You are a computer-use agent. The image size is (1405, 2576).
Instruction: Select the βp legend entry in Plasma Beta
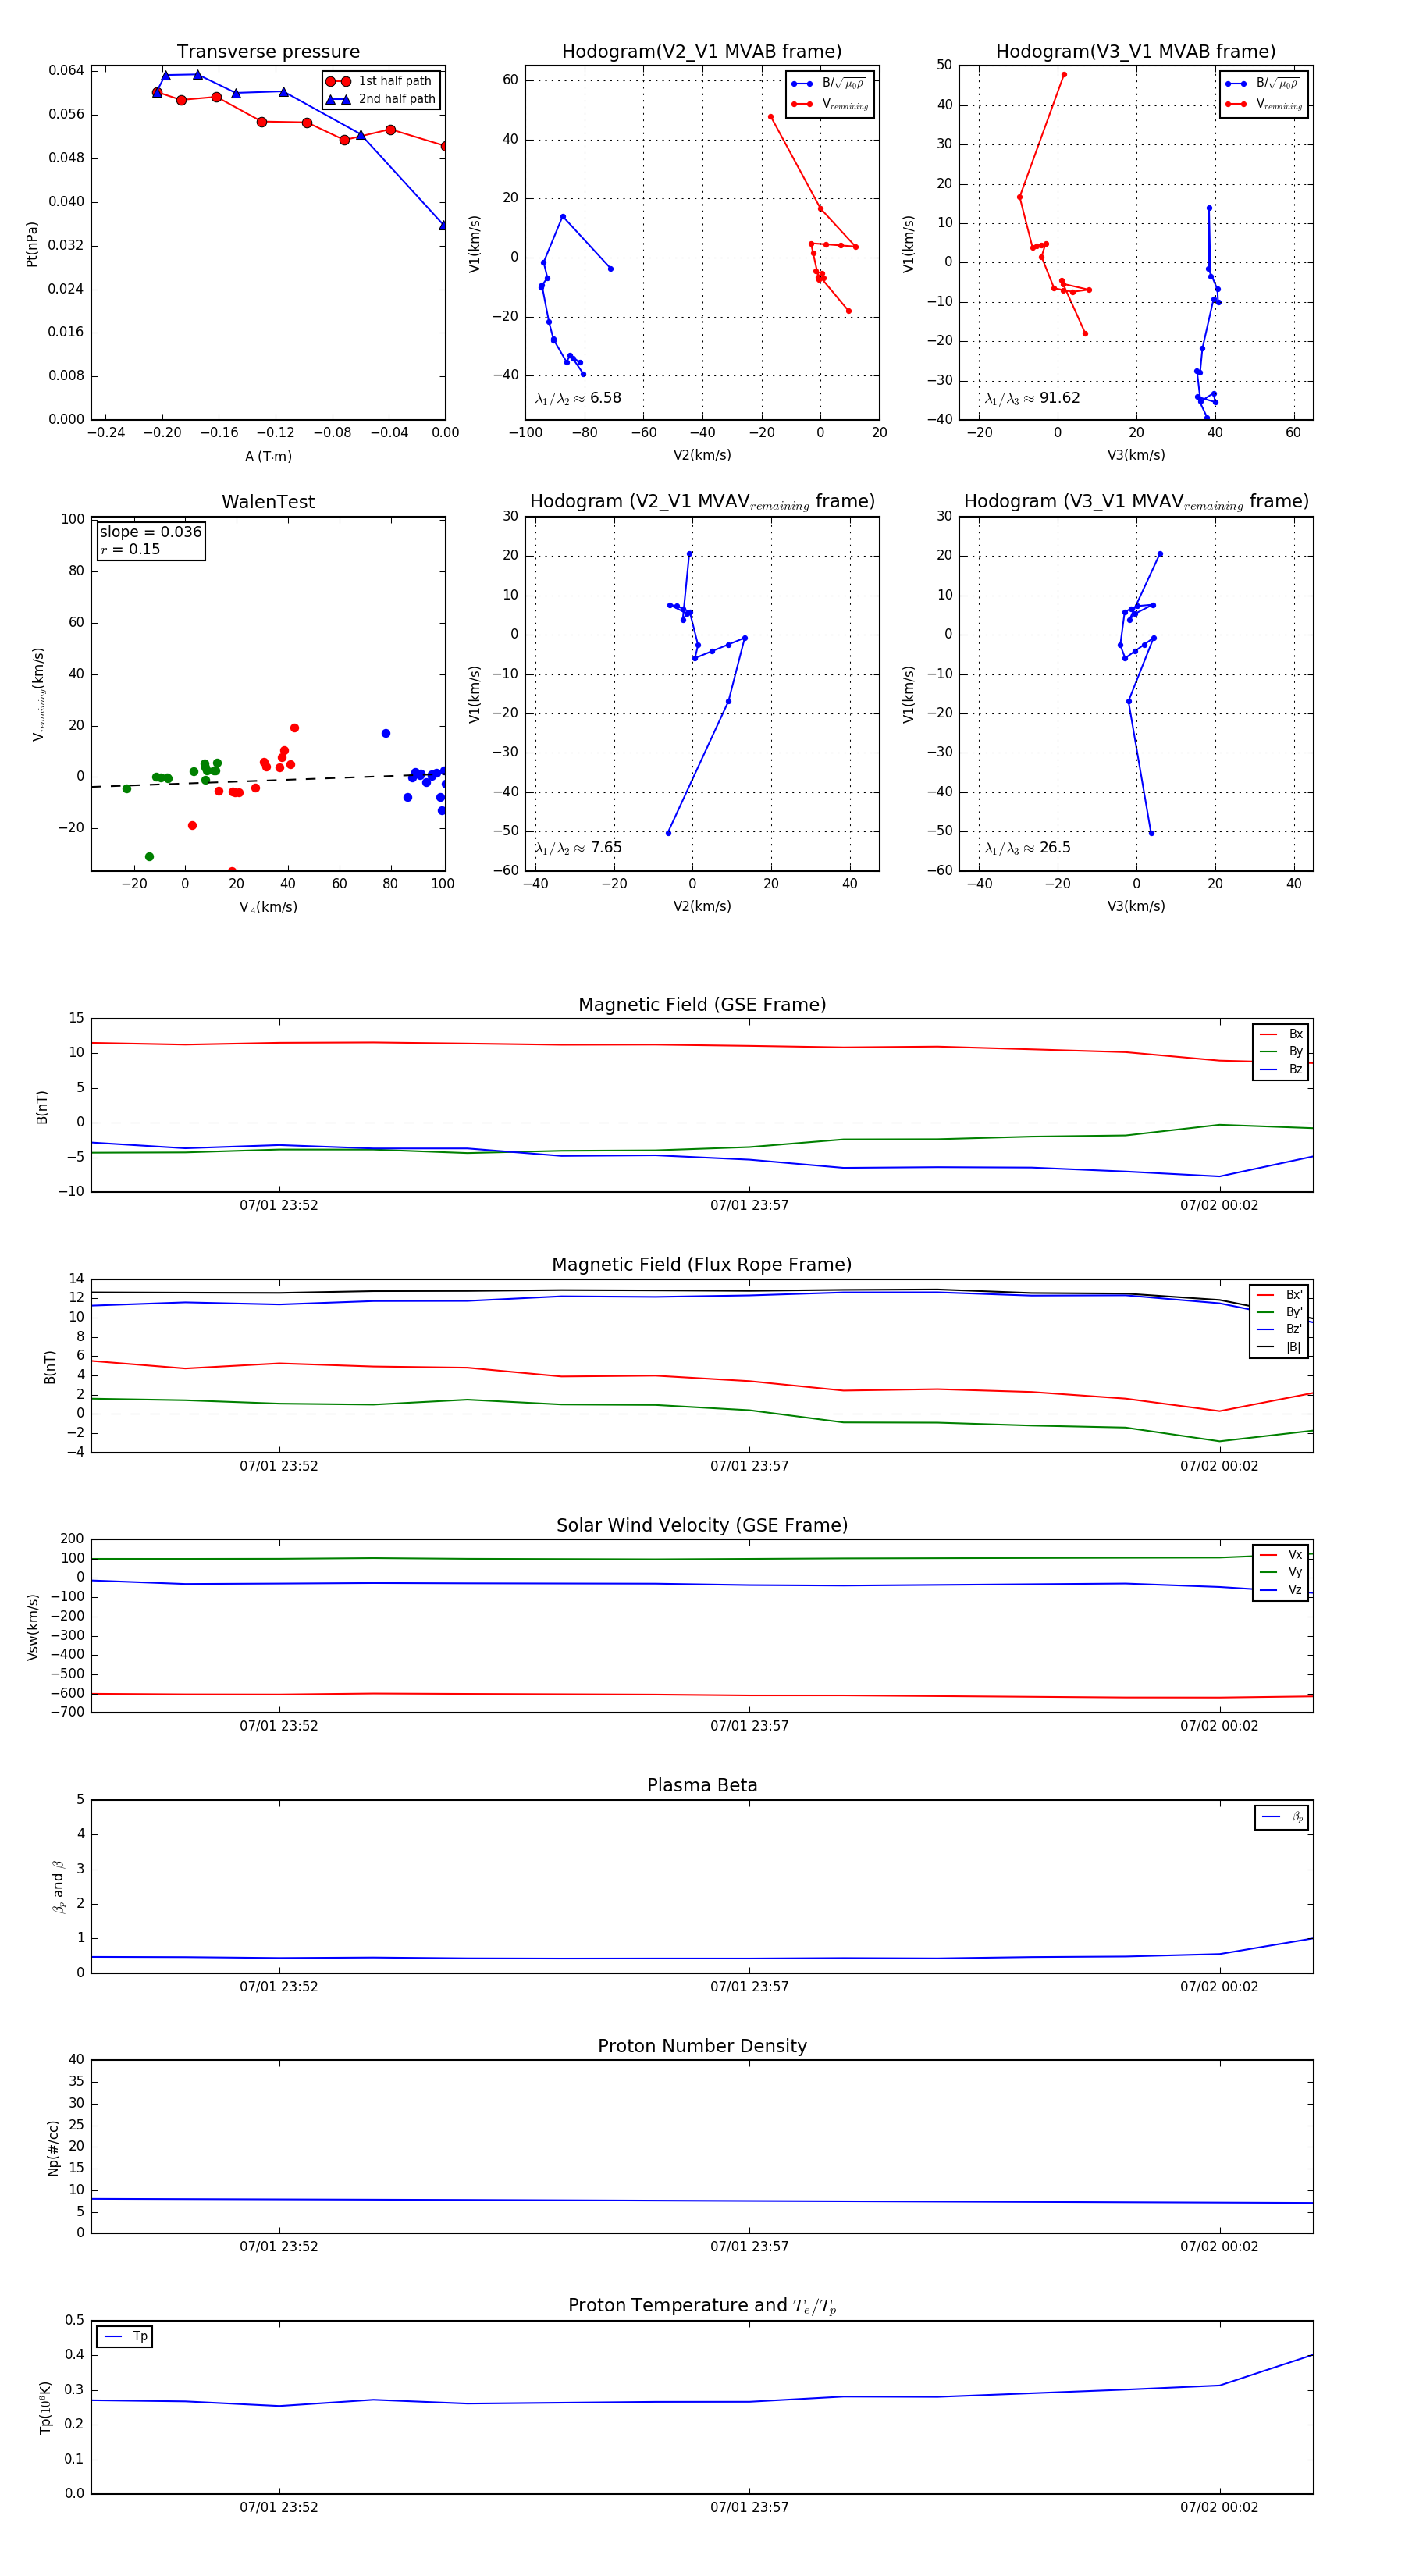coord(1282,1817)
